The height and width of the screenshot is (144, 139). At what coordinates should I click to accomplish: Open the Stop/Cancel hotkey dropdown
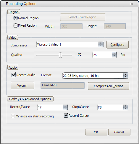[x=113, y=107]
